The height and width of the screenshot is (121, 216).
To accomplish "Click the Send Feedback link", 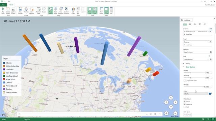I will click(x=210, y=5).
